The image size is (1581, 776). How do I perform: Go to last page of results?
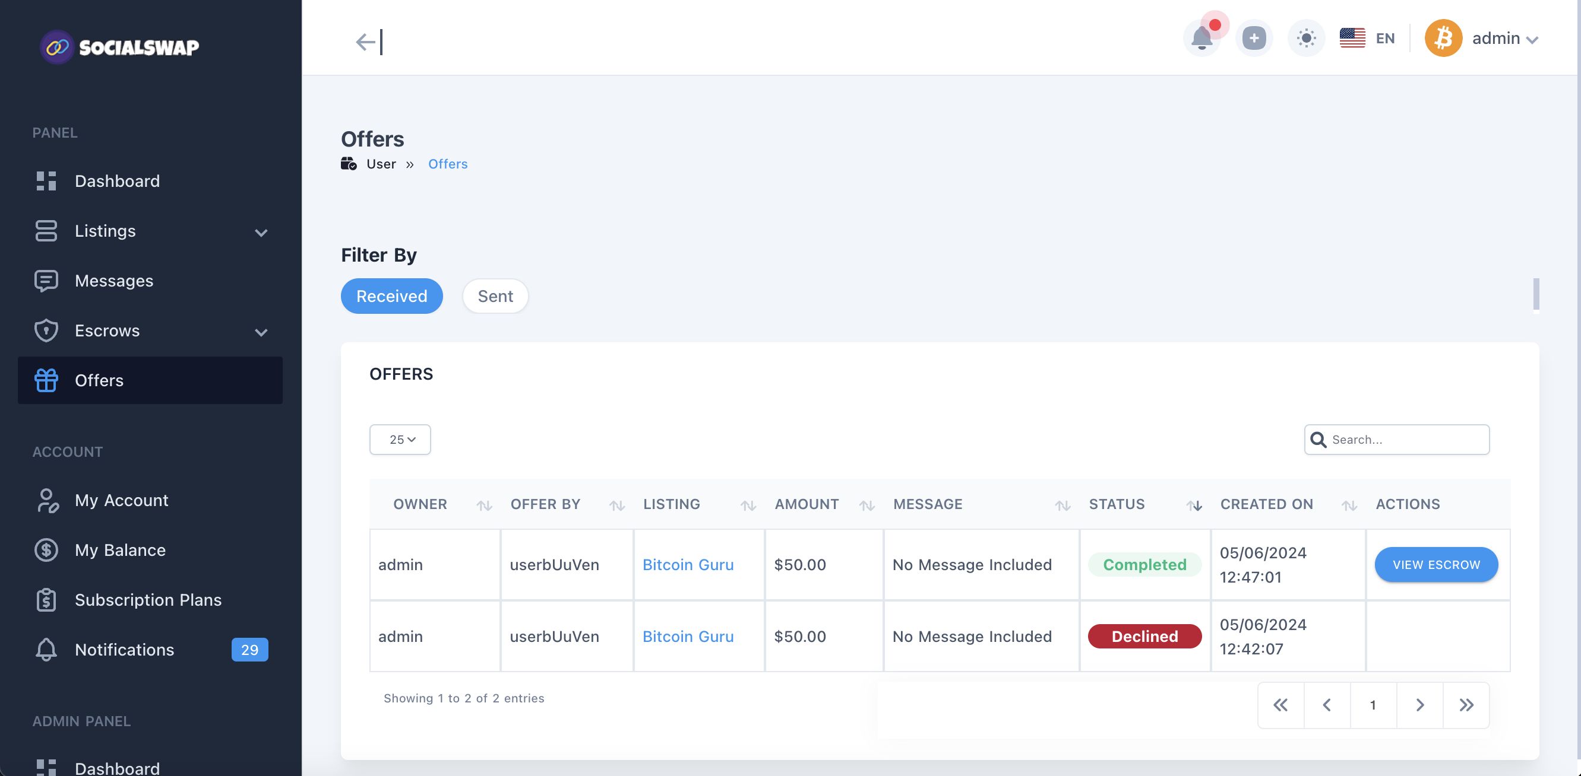coord(1466,705)
